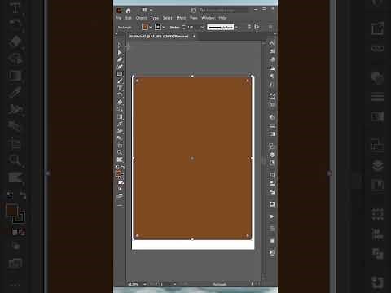Click the Stroke label link
The height and width of the screenshot is (293, 391).
(x=174, y=28)
